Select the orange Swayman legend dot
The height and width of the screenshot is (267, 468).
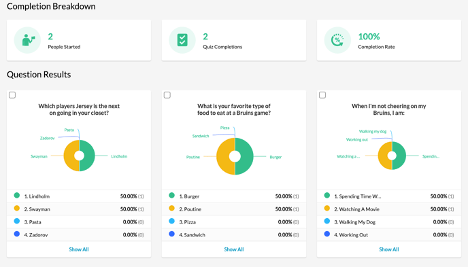click(x=17, y=209)
